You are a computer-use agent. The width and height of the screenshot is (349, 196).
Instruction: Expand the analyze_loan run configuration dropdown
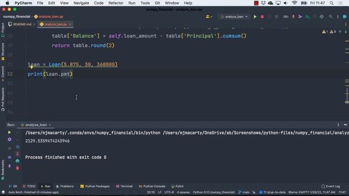(x=234, y=17)
